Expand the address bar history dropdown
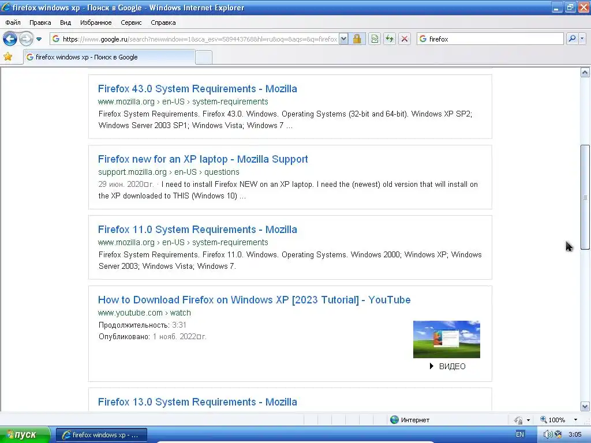The width and height of the screenshot is (591, 443). click(343, 39)
